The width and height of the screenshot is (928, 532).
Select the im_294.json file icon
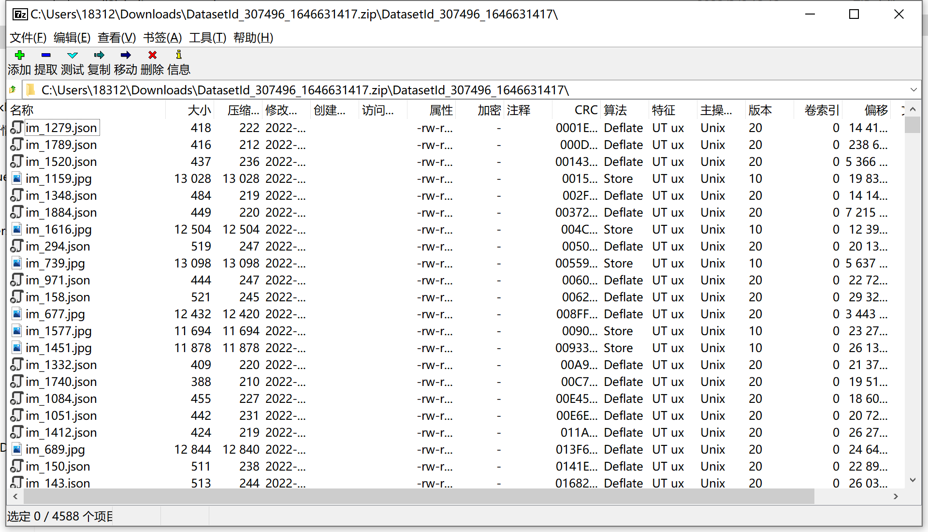click(x=16, y=246)
